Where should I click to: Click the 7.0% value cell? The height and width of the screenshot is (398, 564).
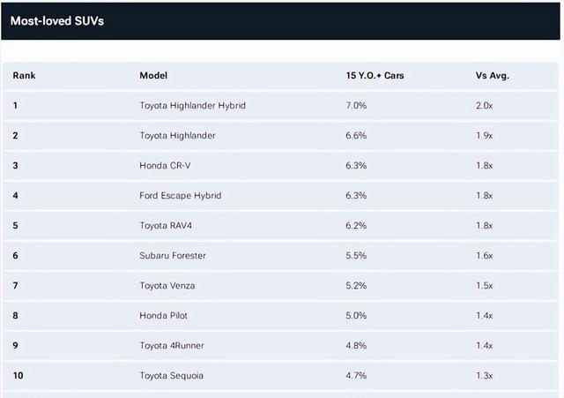pos(355,106)
